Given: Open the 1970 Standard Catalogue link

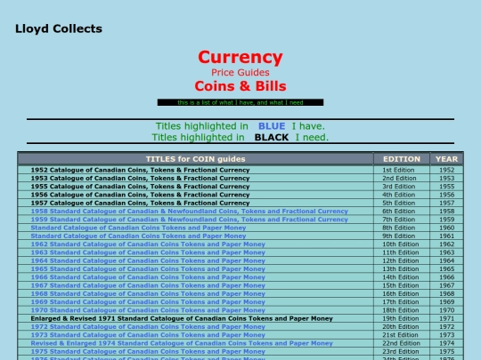Looking at the screenshot, I should (148, 310).
